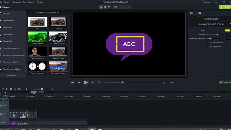Screen dimensions: 231x130
Task: Select the highlighted sketch clip on track 2
Action: pyautogui.click(x=32, y=114)
